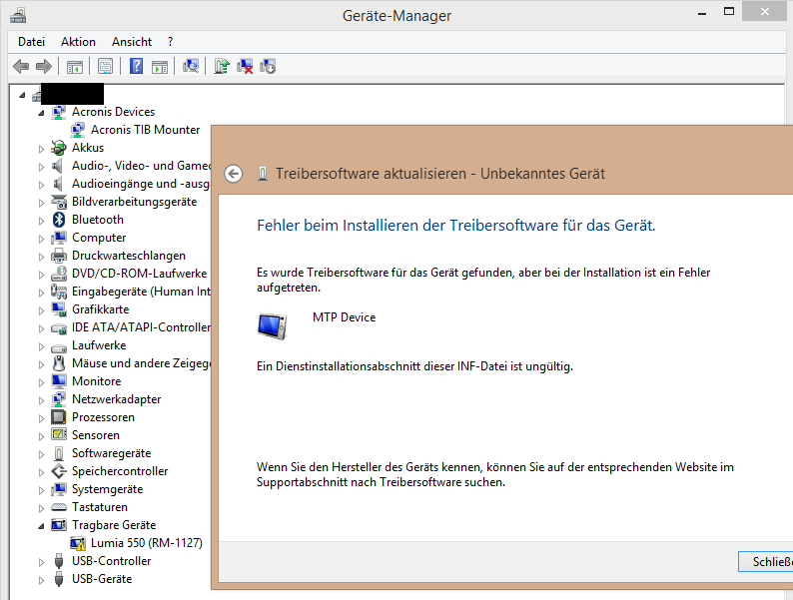Click the Tastaturen keyboard icon
This screenshot has width=793, height=600.
pyautogui.click(x=59, y=507)
